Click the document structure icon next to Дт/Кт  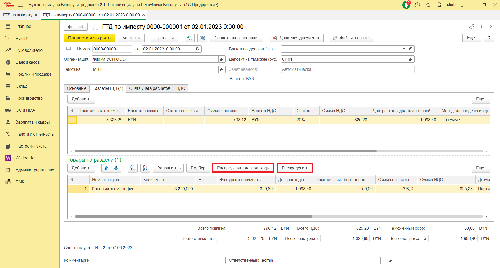pyautogui.click(x=202, y=38)
